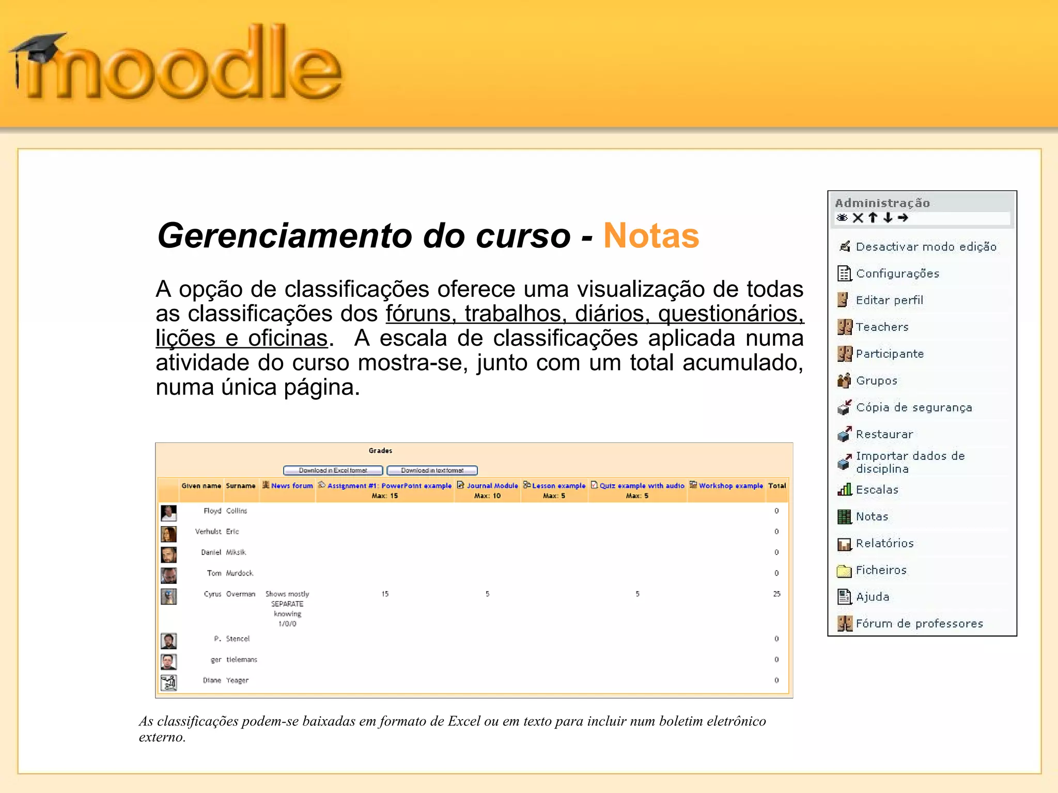This screenshot has width=1058, height=793.
Task: Click the Fórum de professores icon
Action: 845,624
